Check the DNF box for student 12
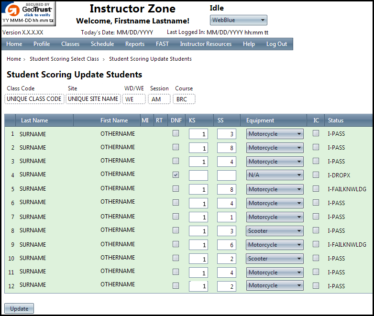374x316 pixels. (176, 285)
